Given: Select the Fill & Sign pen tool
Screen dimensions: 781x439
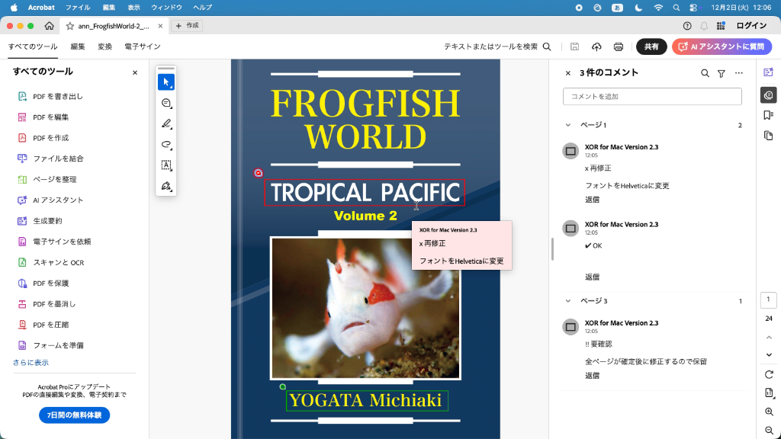Looking at the screenshot, I should [x=166, y=184].
